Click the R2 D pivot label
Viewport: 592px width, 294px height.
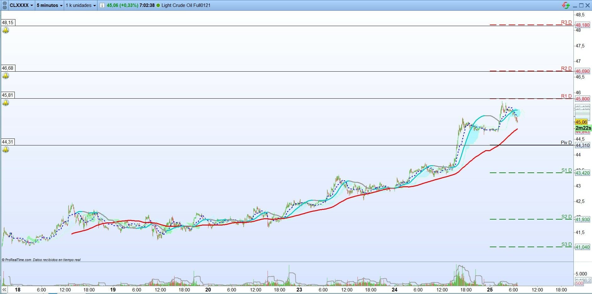pyautogui.click(x=567, y=68)
